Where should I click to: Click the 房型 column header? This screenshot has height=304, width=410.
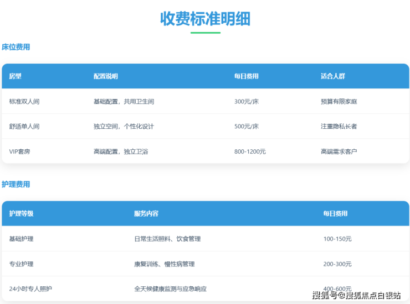click(x=15, y=76)
